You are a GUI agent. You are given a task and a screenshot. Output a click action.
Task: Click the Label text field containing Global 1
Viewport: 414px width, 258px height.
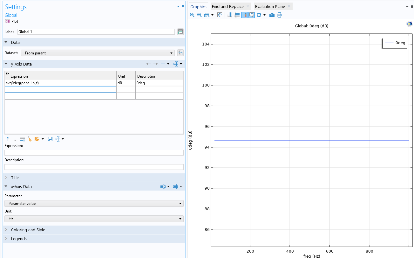coord(96,32)
